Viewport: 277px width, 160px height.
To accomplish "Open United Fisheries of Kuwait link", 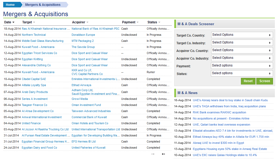I will coord(89,148).
